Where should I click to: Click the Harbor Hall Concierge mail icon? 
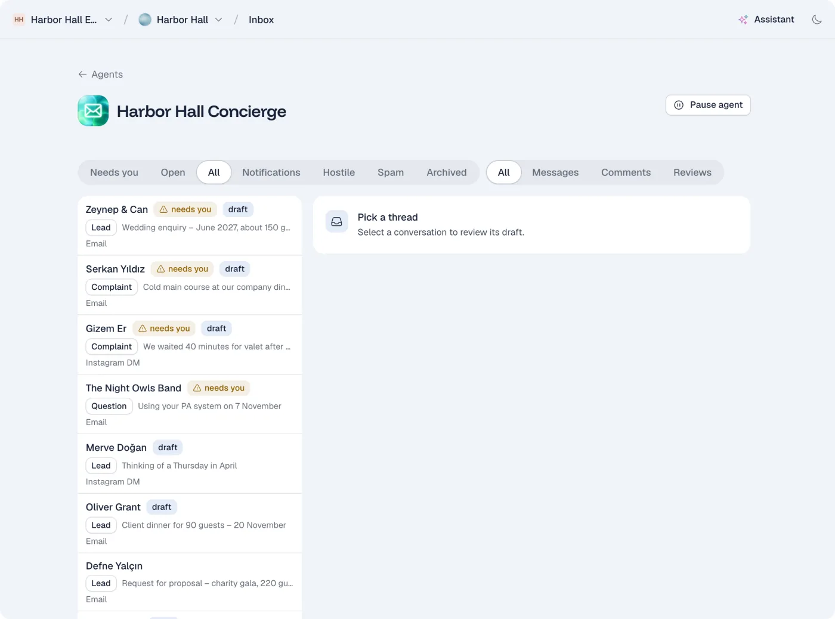[93, 111]
